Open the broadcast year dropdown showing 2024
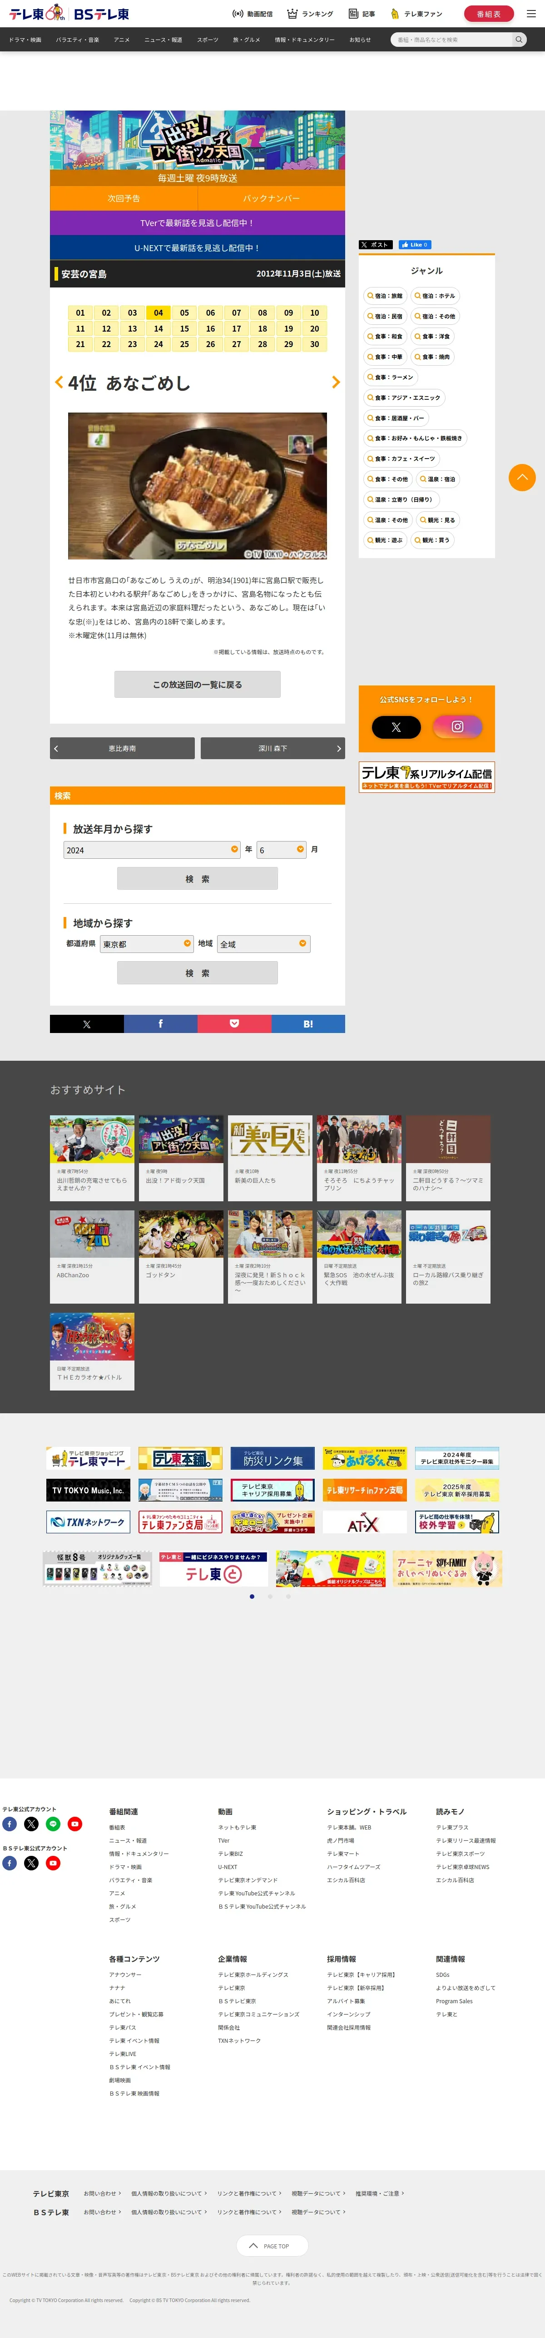The height and width of the screenshot is (2338, 545). tap(151, 850)
